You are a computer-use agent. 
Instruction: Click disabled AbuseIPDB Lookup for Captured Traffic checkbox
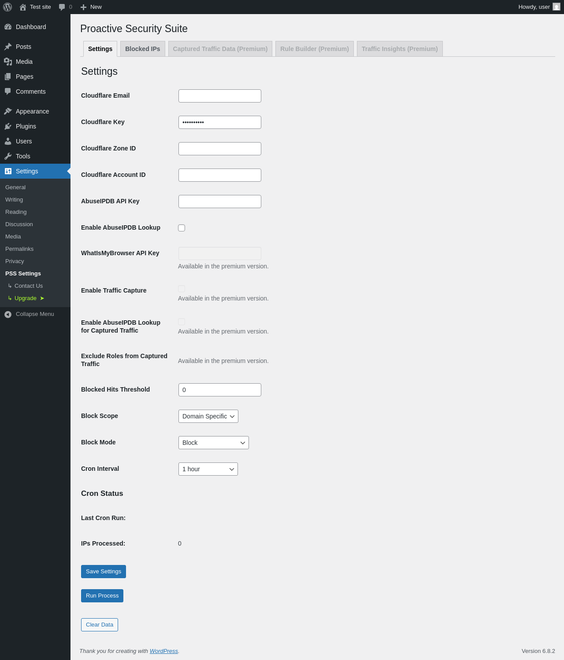[x=182, y=322]
